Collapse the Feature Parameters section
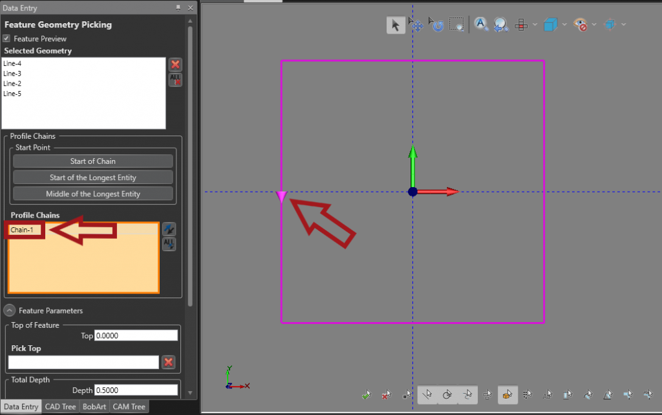Image resolution: width=662 pixels, height=415 pixels. [x=8, y=310]
